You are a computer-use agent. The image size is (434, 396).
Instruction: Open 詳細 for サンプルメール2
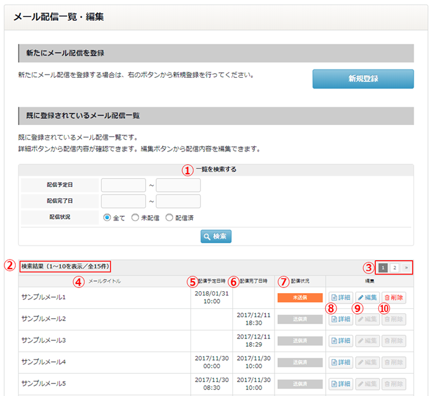pyautogui.click(x=341, y=319)
